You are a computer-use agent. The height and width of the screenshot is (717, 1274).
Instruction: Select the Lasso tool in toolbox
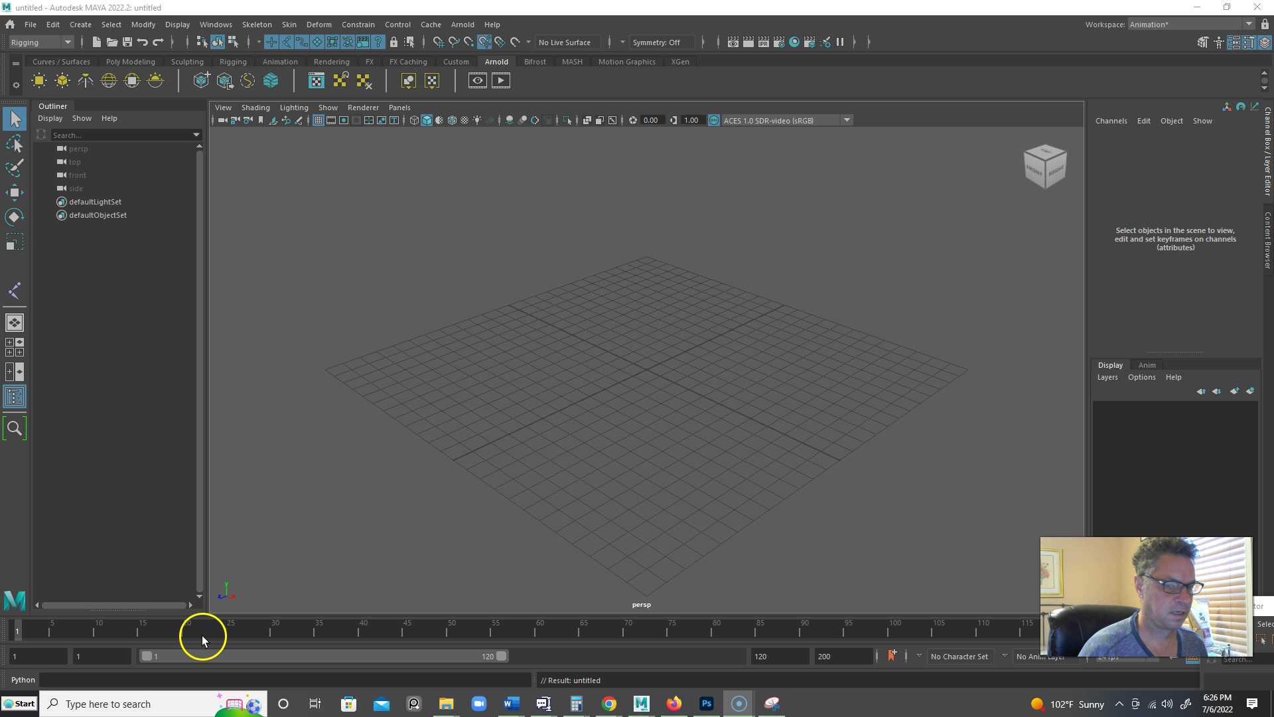[15, 143]
